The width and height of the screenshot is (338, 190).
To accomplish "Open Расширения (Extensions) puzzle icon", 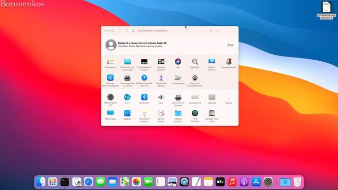I will (x=178, y=78).
